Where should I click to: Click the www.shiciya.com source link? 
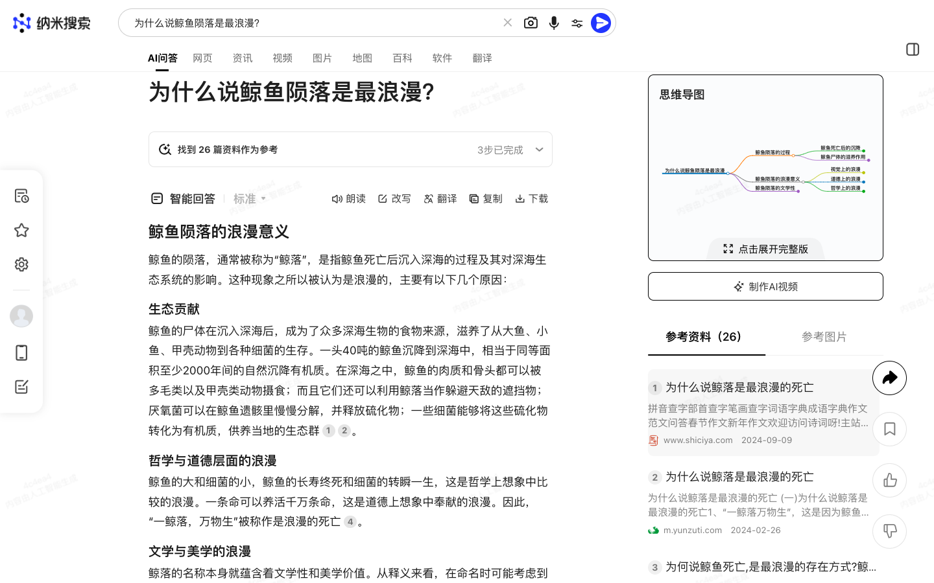[698, 440]
